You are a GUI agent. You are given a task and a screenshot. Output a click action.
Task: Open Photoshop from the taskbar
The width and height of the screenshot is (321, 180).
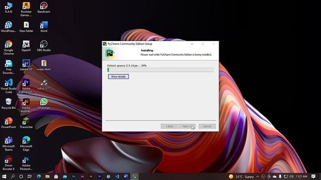point(74,176)
